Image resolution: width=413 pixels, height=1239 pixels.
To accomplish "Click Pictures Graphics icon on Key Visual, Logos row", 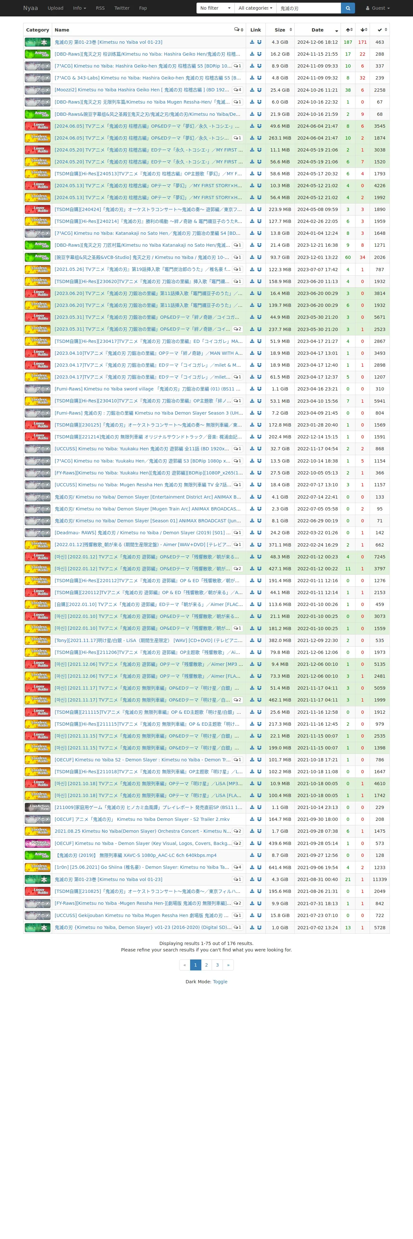I will [x=38, y=843].
